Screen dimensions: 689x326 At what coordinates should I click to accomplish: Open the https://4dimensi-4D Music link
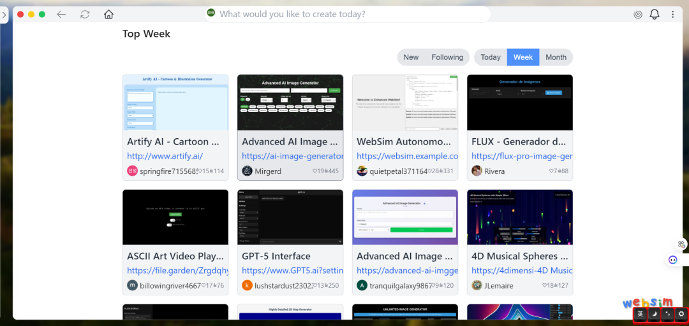click(x=522, y=270)
